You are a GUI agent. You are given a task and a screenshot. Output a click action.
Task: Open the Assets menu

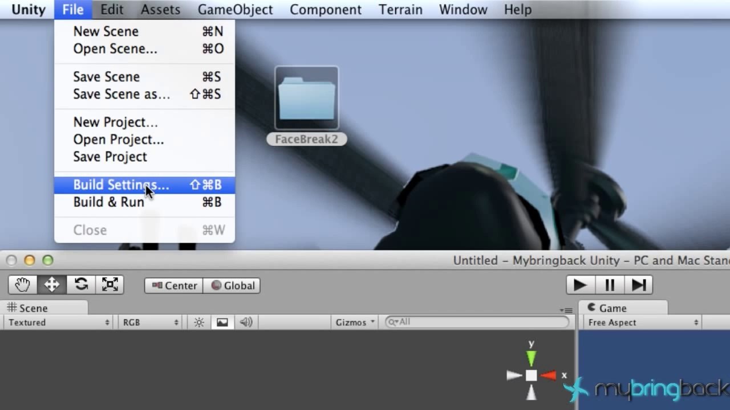point(160,10)
